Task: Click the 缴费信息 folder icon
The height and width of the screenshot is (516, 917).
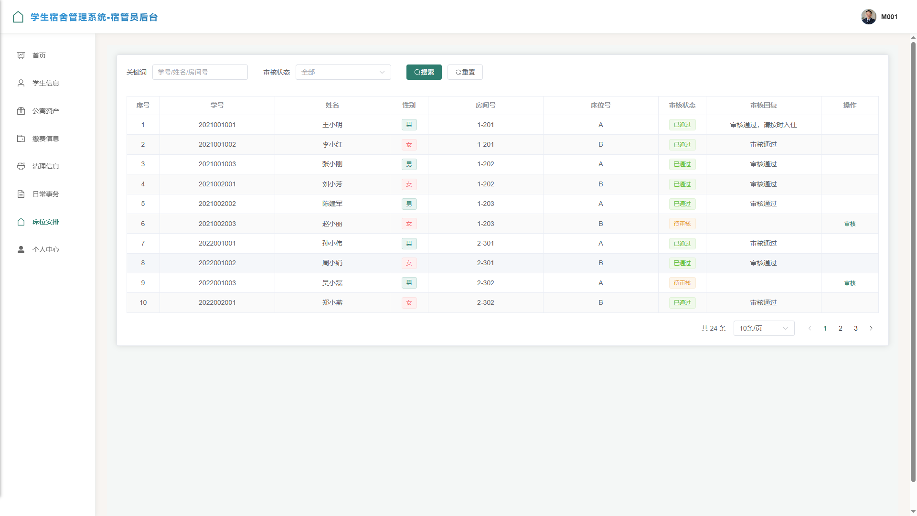Action: click(x=21, y=139)
